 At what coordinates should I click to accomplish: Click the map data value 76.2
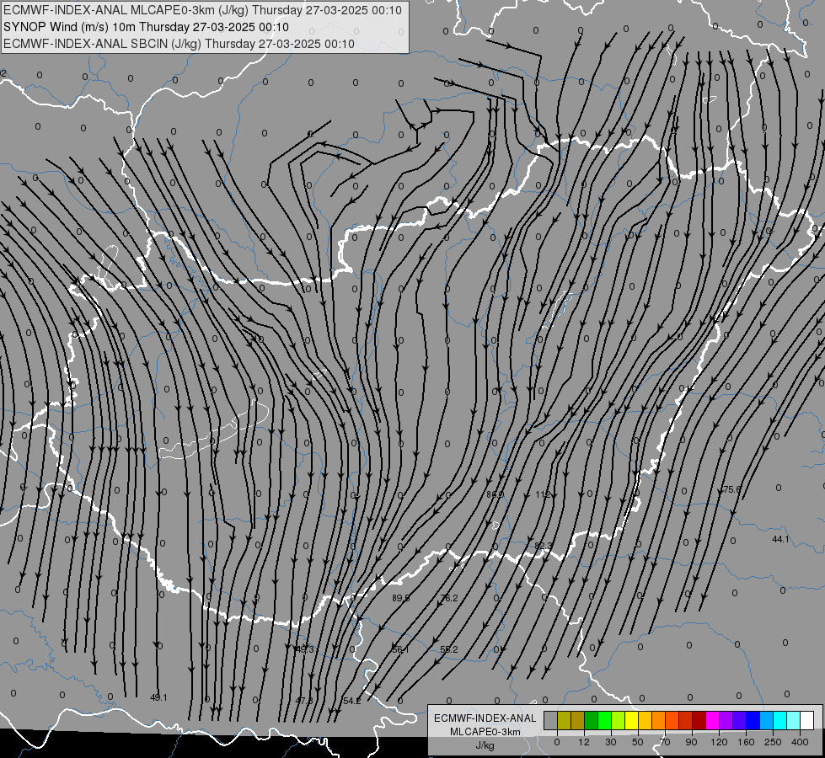tap(449, 598)
